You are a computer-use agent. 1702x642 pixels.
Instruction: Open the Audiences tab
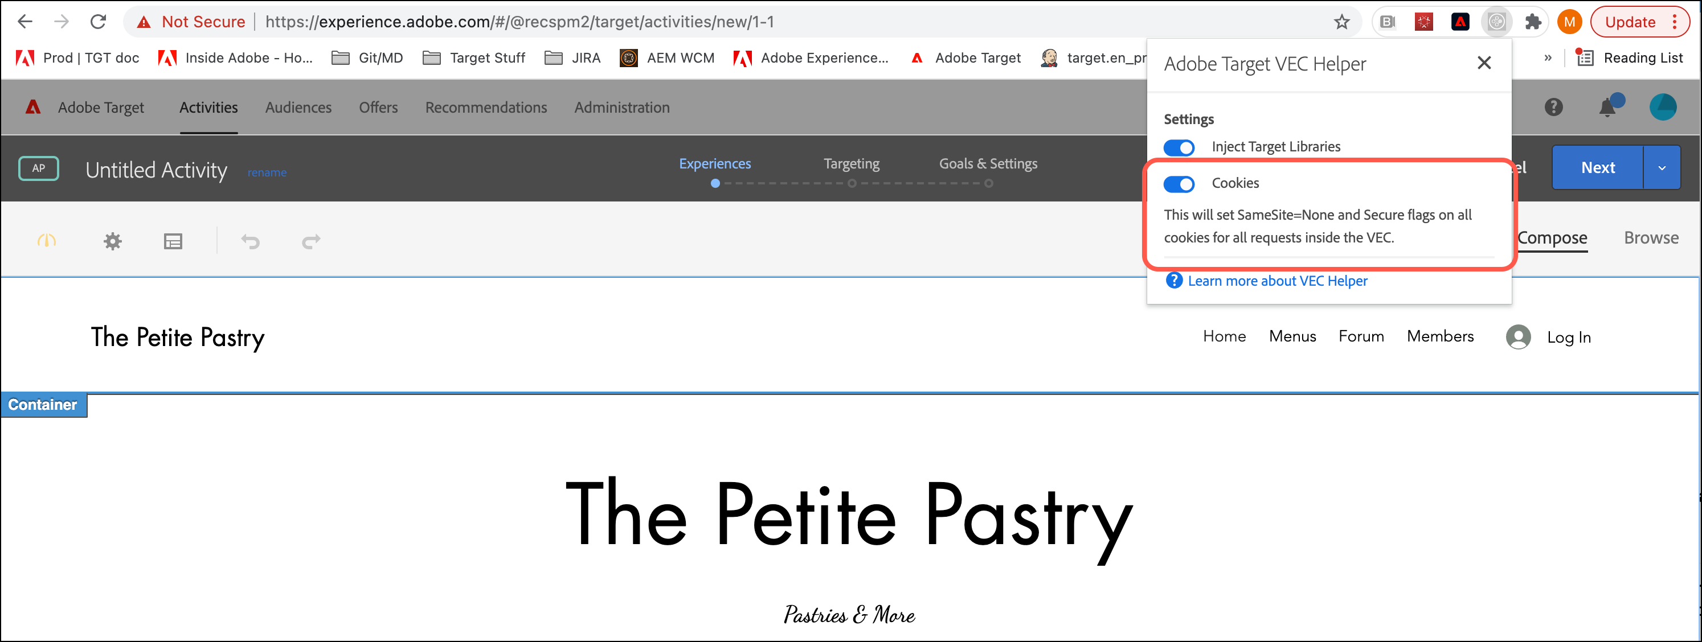pyautogui.click(x=298, y=107)
